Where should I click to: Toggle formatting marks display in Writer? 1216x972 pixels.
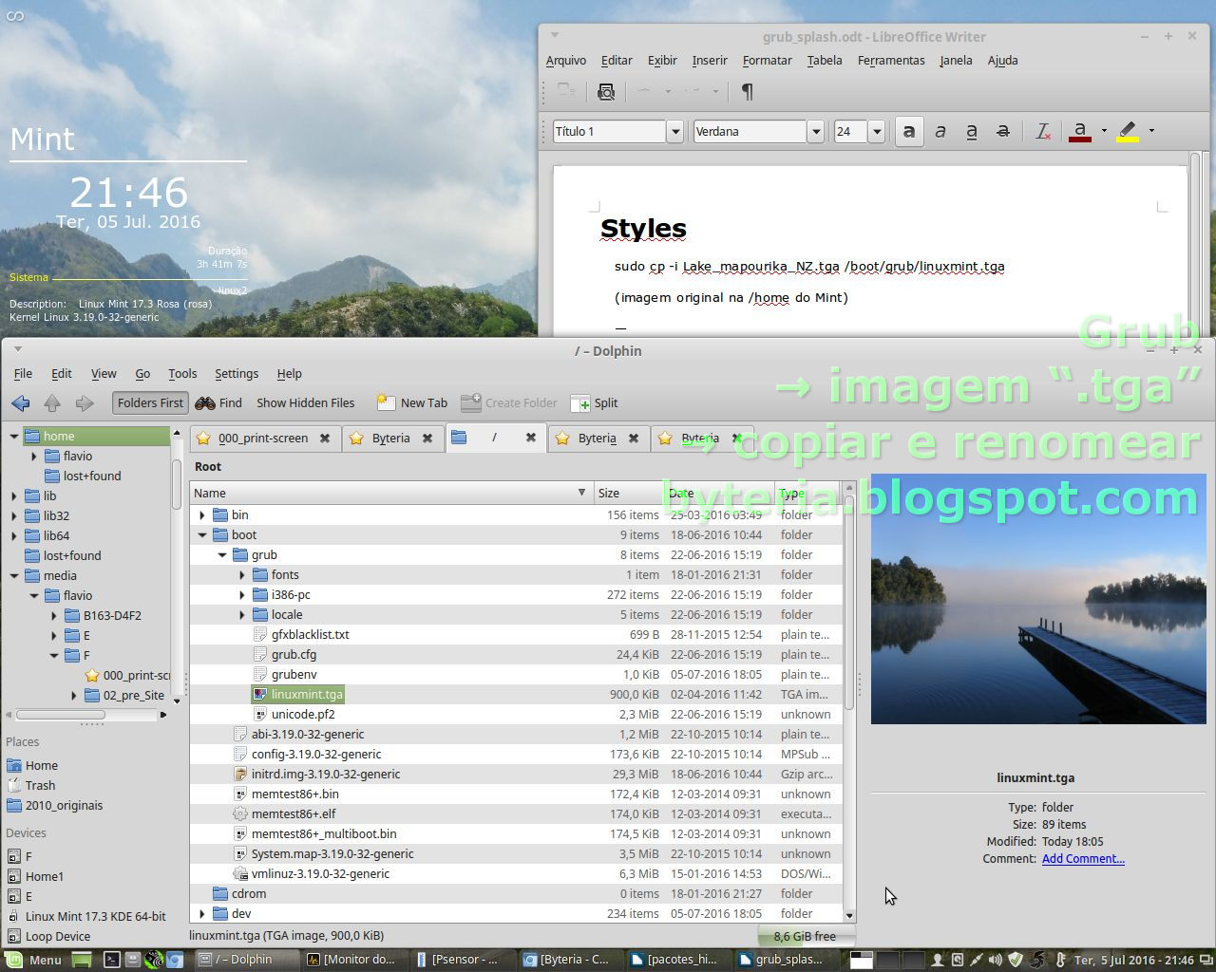[747, 92]
